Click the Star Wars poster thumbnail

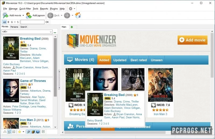tap(133, 79)
